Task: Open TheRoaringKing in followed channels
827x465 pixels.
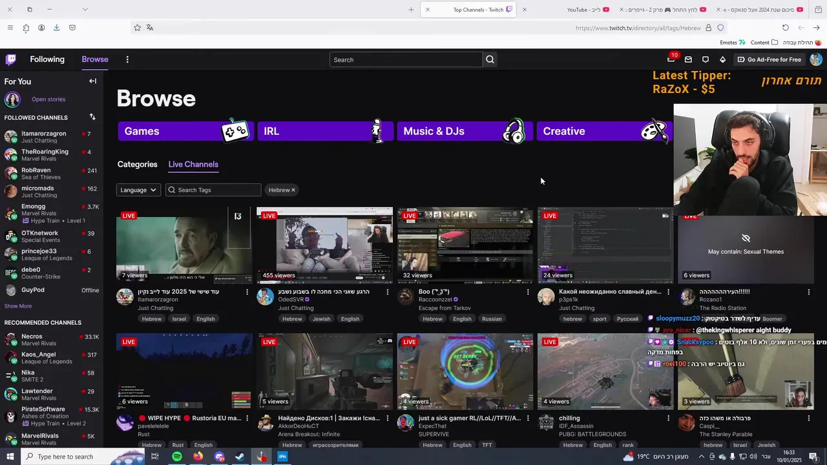Action: tap(52, 155)
